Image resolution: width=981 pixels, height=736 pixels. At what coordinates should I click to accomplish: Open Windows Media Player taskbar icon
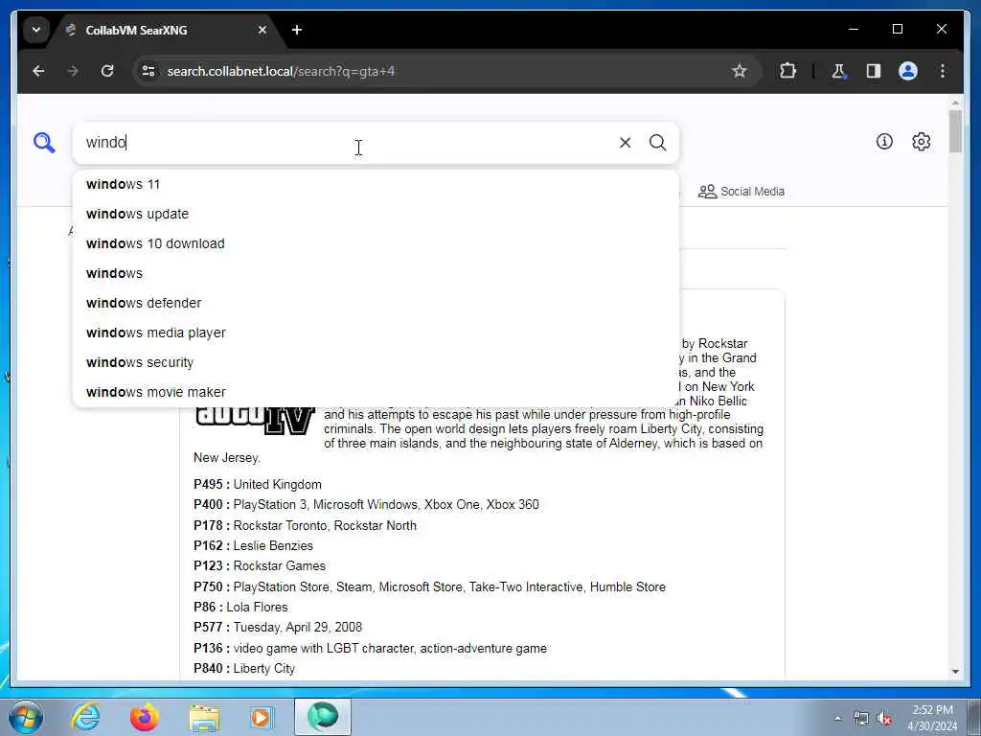[x=262, y=717]
